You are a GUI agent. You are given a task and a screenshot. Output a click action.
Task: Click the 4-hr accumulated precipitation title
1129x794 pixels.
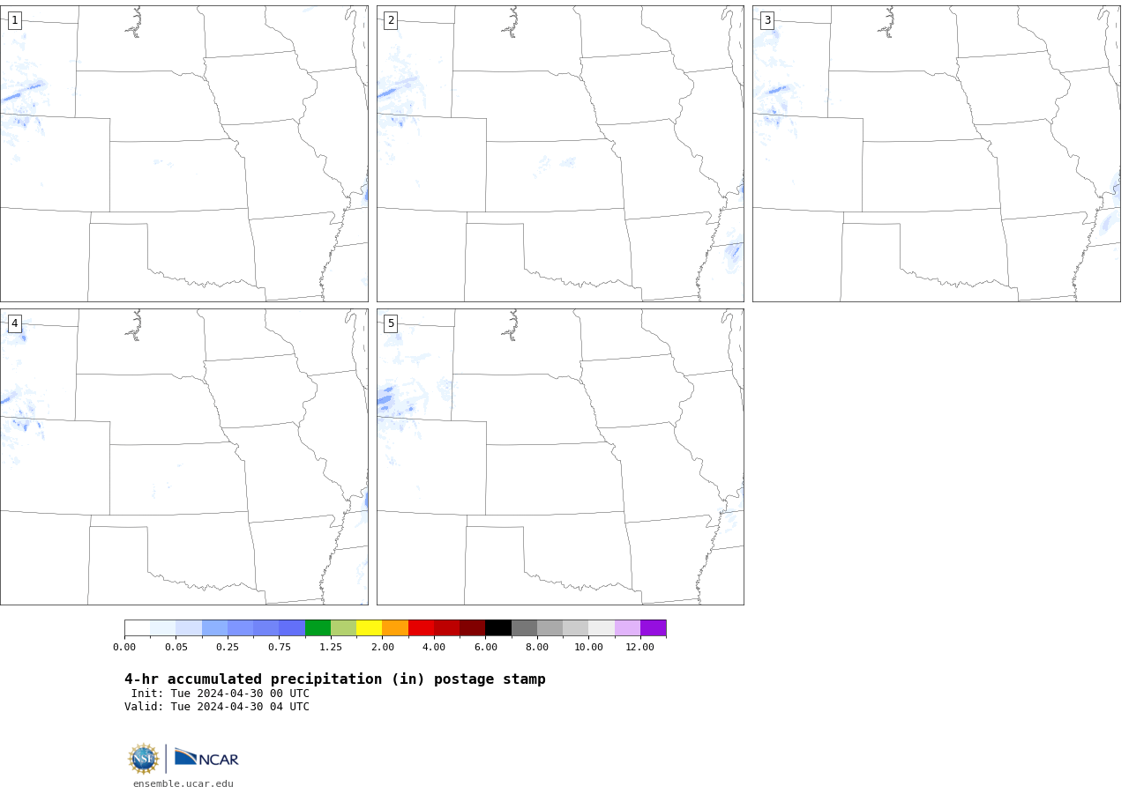click(335, 679)
